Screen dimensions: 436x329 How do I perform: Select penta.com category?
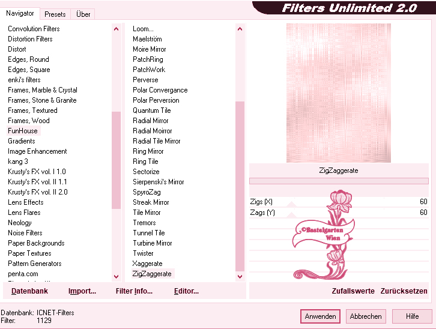(x=23, y=274)
